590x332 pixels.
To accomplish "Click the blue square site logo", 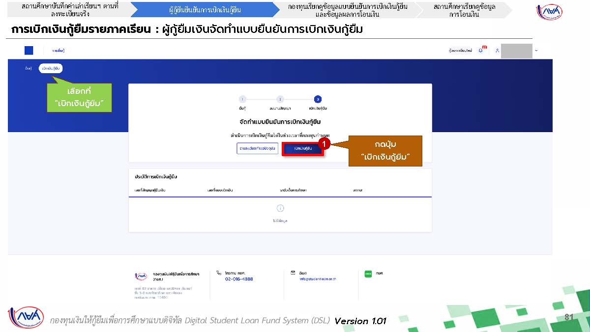I will coord(29,51).
